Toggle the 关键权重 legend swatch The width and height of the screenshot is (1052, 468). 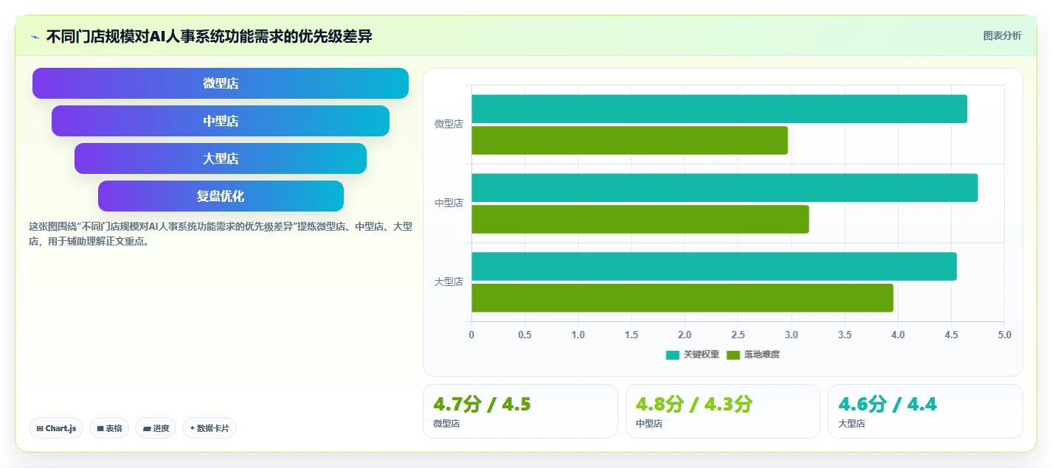(x=672, y=355)
